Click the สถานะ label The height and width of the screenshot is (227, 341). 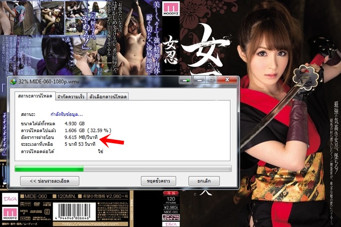pos(28,114)
